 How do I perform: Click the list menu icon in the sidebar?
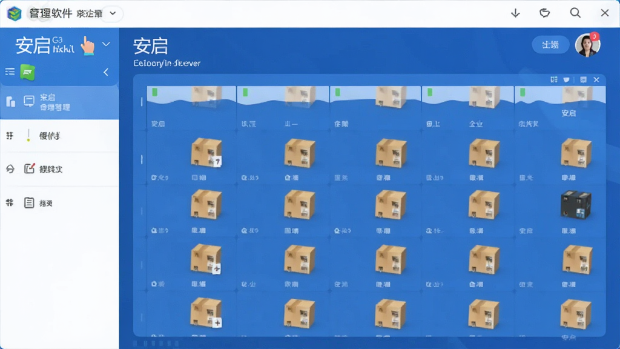pos(10,71)
